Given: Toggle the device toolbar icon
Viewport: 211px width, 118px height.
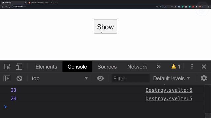Looking at the screenshot, I should click(19, 67).
